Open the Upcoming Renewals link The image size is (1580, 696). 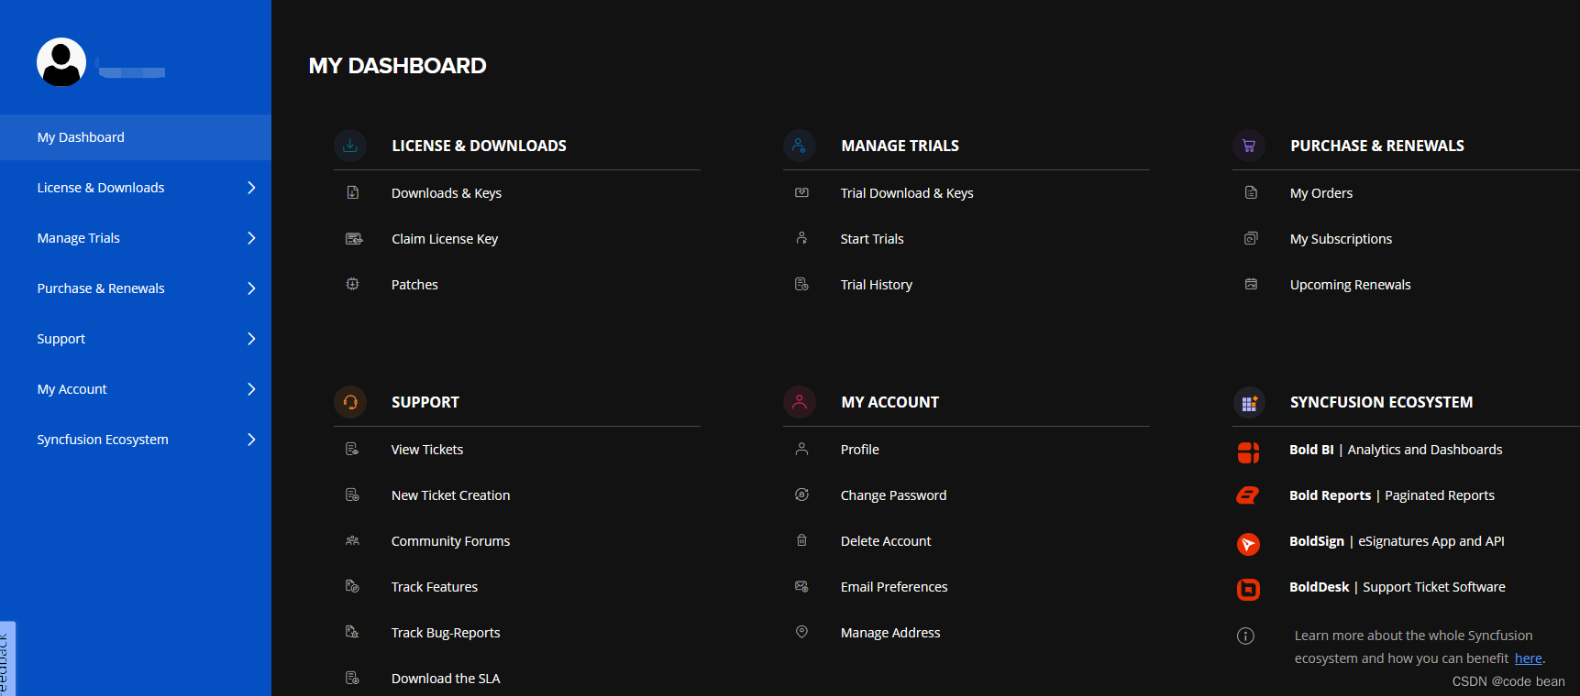(1351, 285)
